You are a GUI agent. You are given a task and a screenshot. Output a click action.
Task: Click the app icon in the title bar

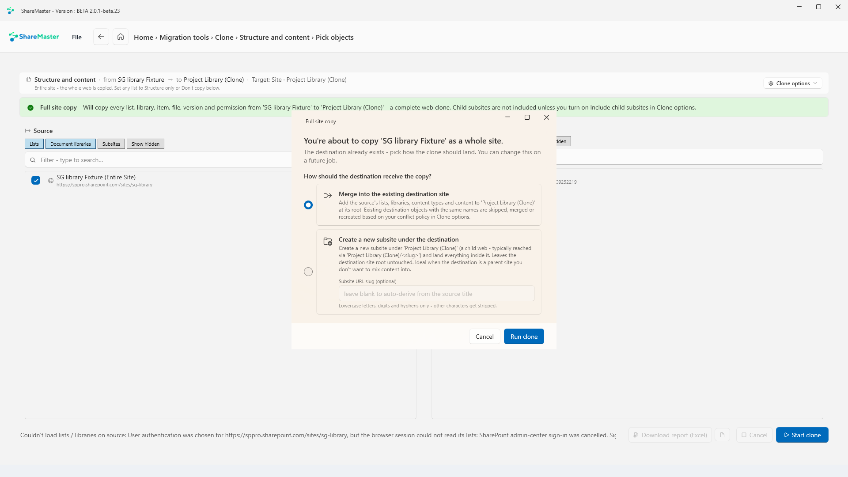(11, 11)
